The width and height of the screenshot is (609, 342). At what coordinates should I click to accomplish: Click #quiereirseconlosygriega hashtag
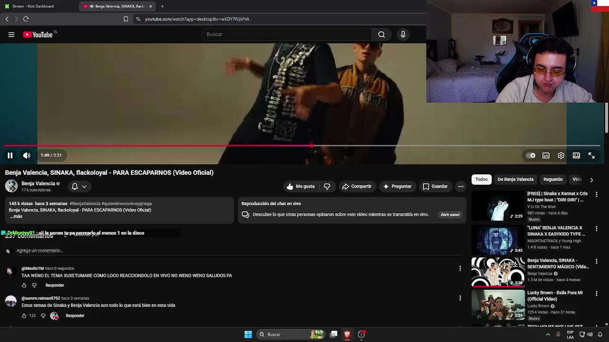127,203
